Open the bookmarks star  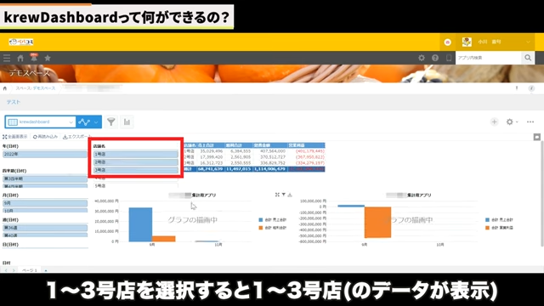48,58
